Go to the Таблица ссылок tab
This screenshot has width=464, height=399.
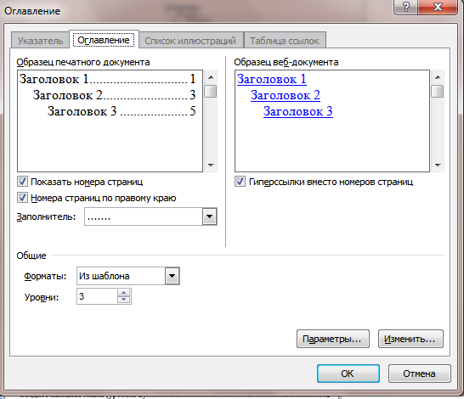285,41
